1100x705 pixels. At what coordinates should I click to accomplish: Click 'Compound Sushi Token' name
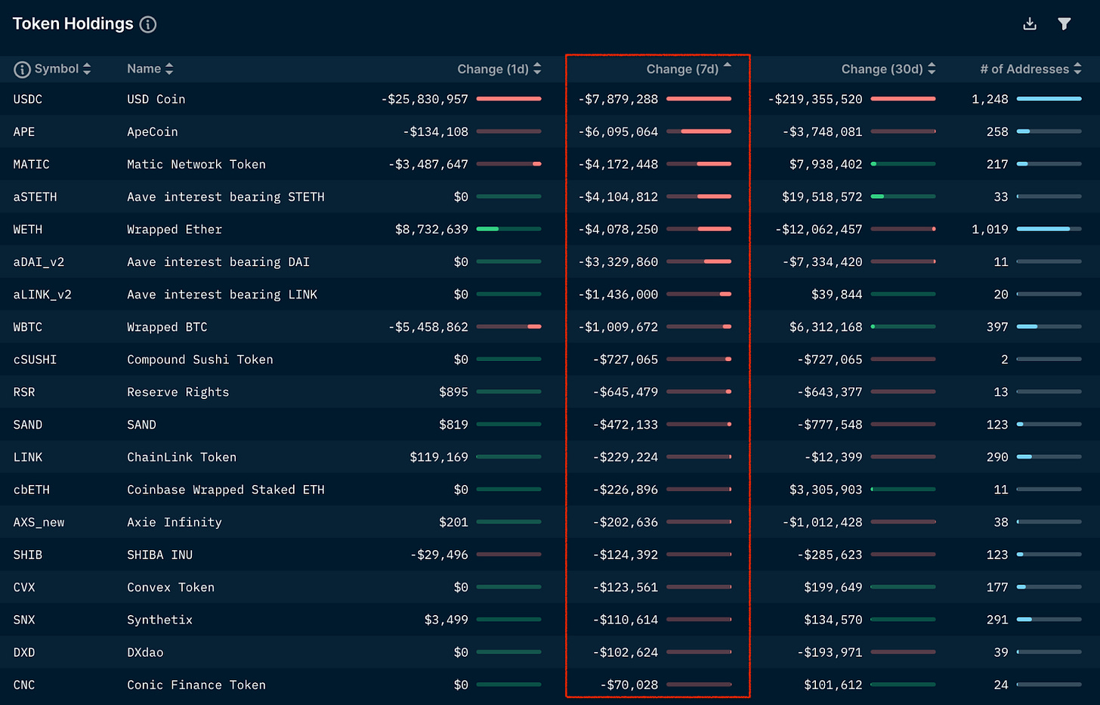pos(200,359)
